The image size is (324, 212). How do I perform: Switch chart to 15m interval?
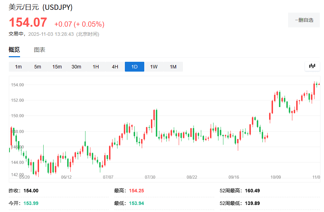click(57, 67)
